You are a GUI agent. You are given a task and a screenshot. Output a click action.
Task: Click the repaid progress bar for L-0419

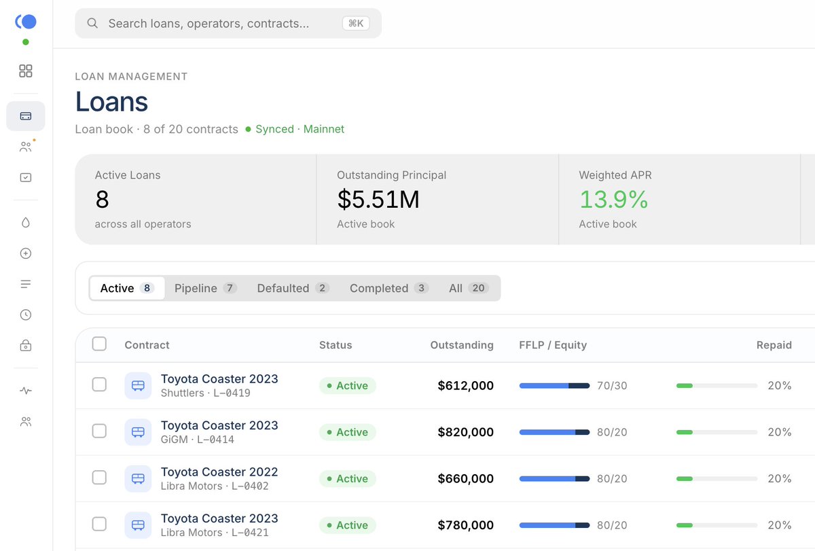[x=717, y=385]
